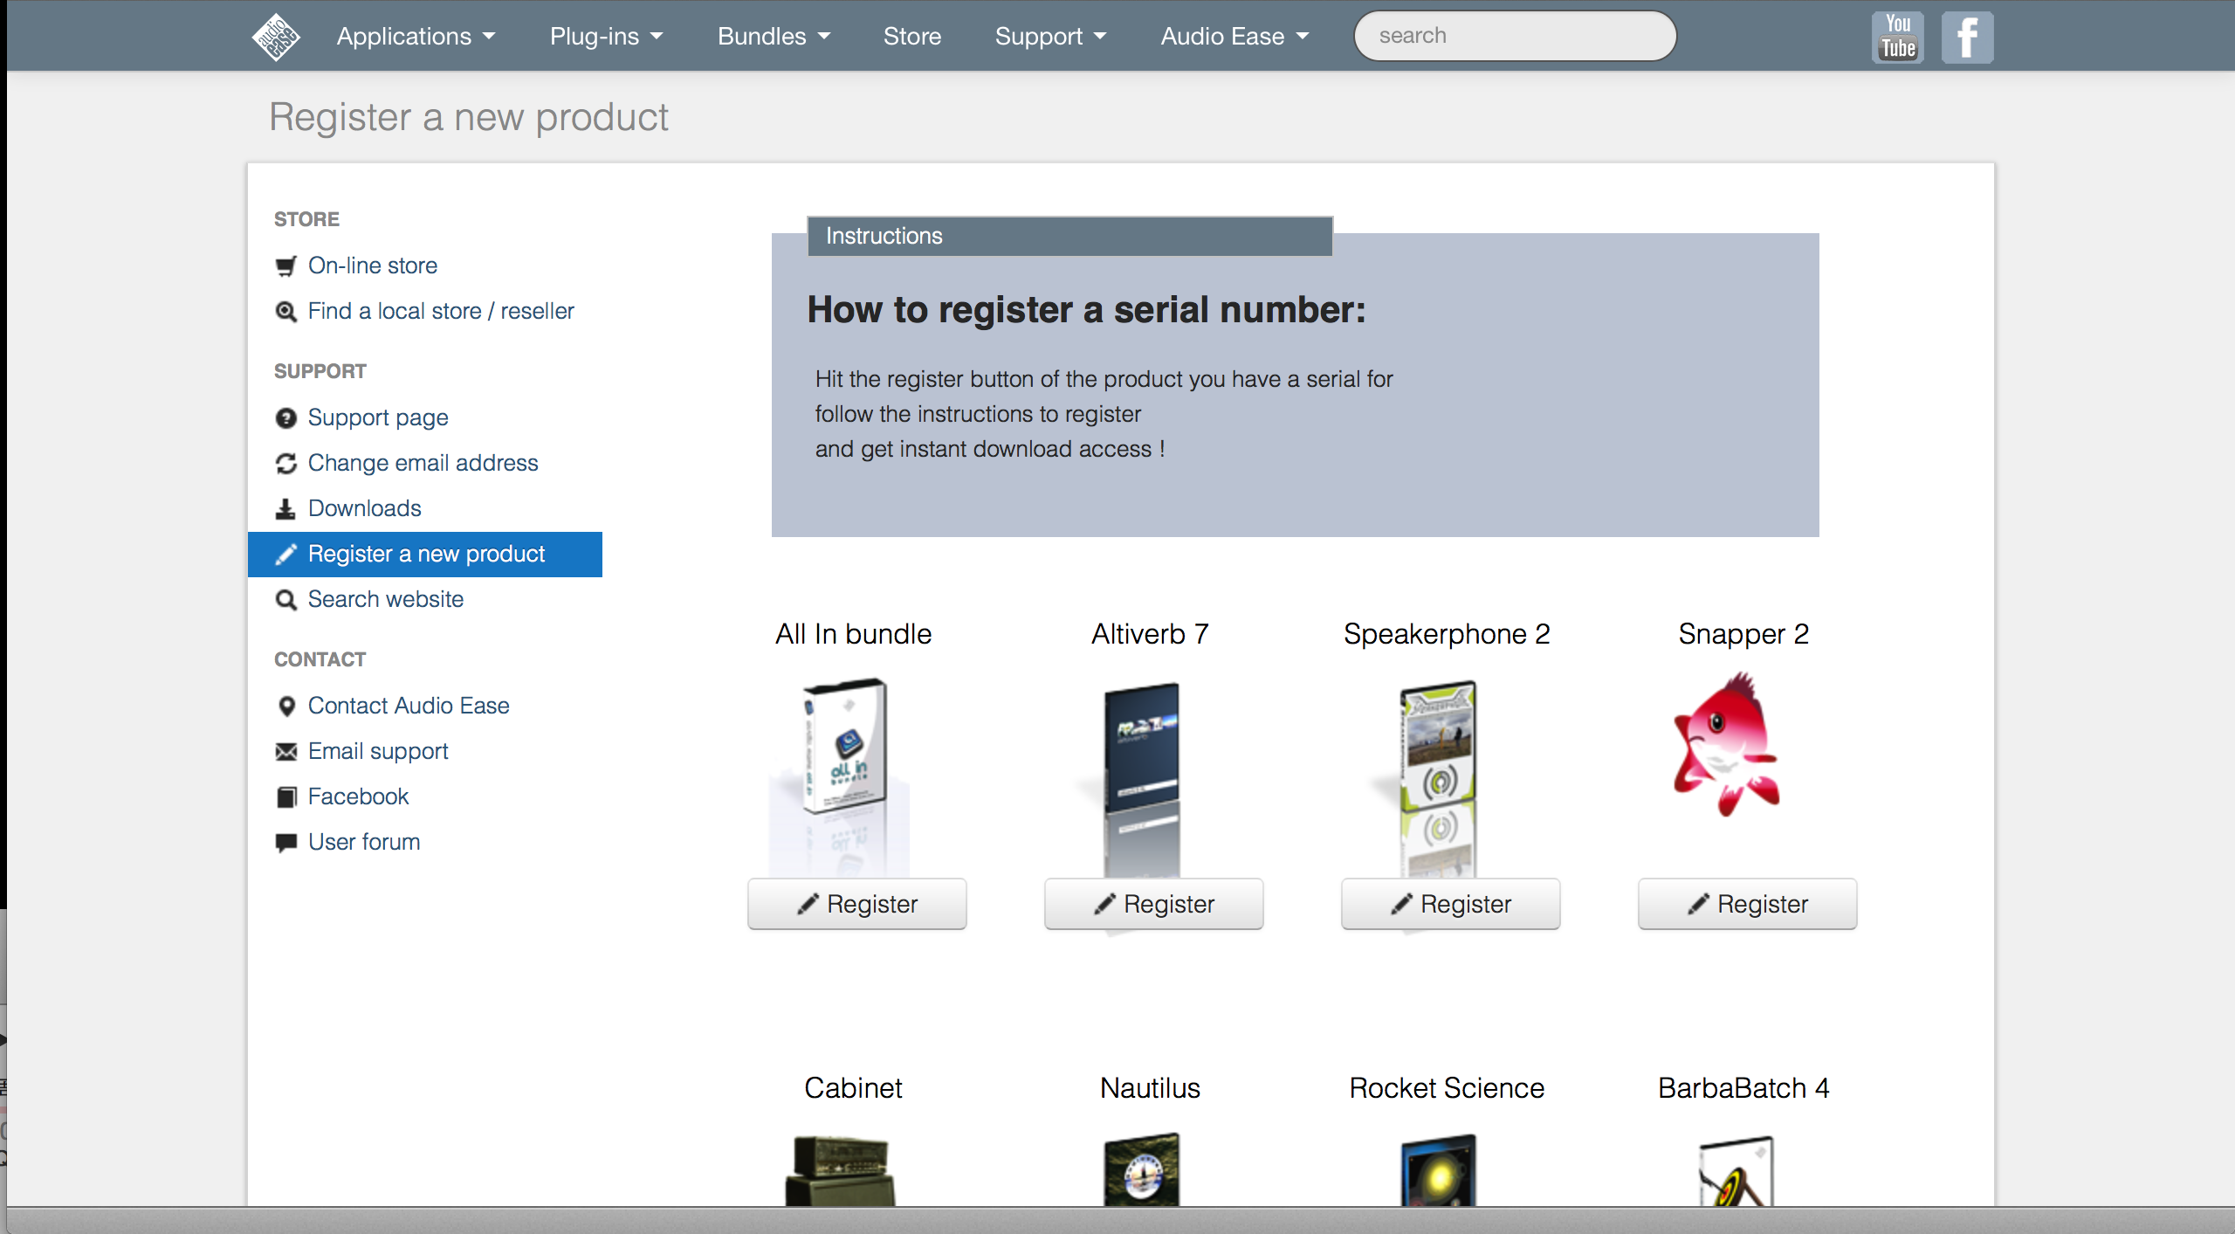Click the BarbaBatch 4 product image
The width and height of the screenshot is (2235, 1234).
coord(1736,1172)
